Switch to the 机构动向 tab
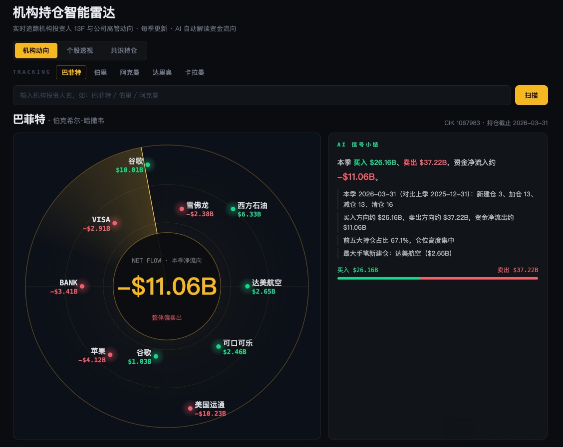Image resolution: width=563 pixels, height=447 pixels. tap(36, 50)
